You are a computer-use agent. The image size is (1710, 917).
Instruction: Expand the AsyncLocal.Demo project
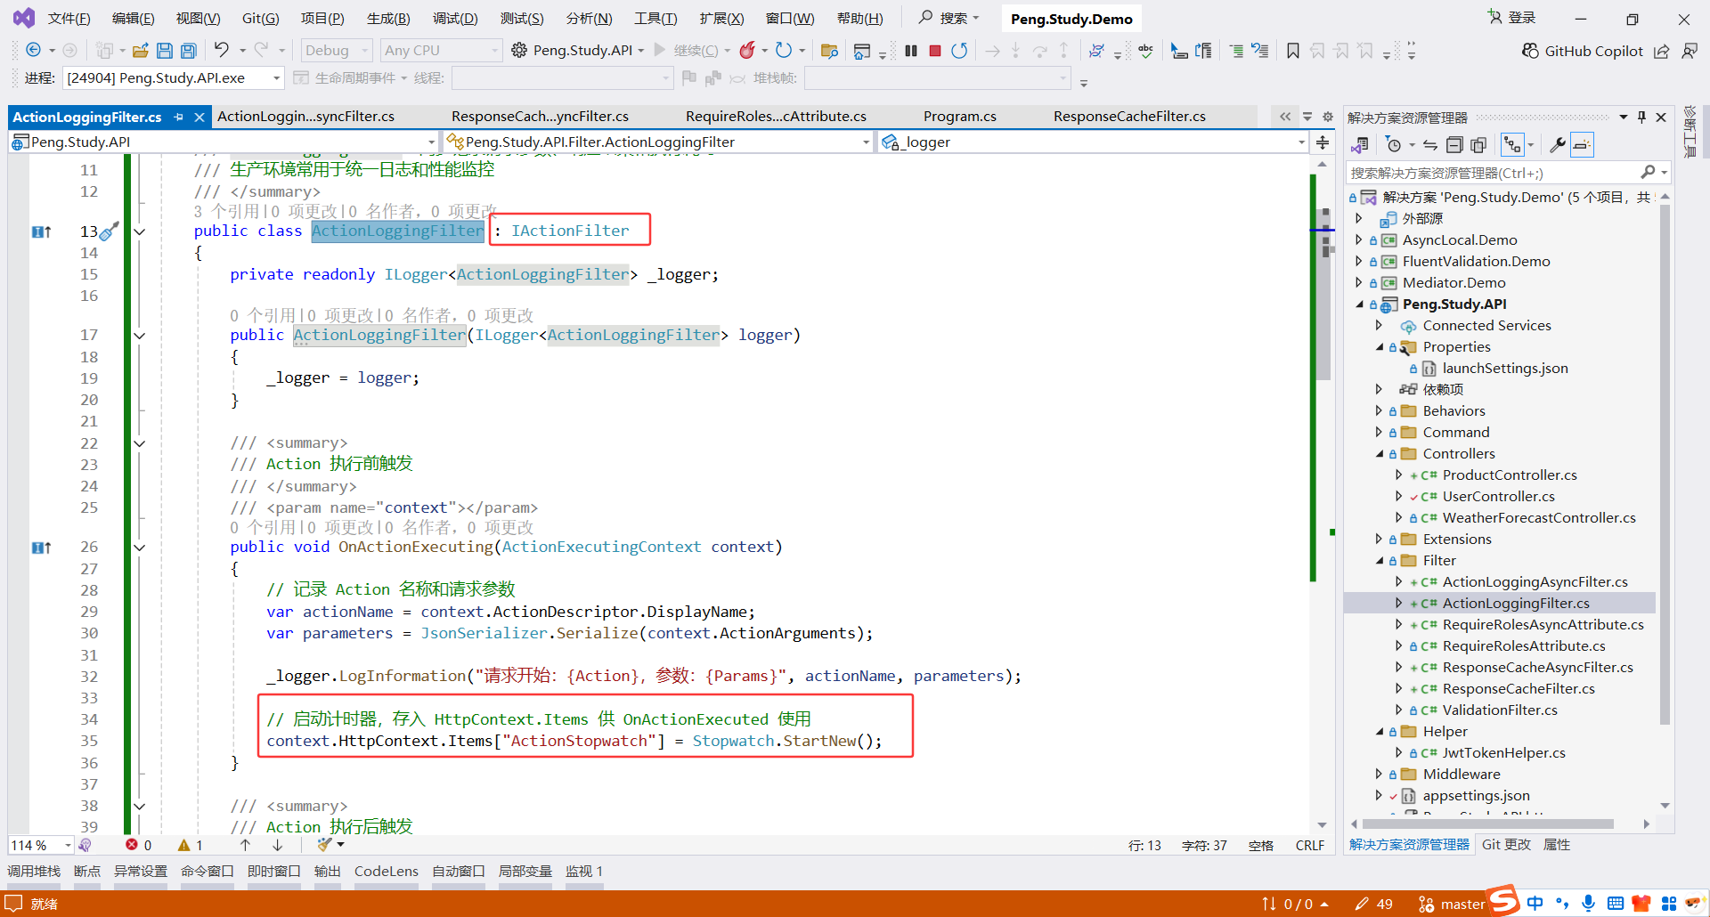click(1358, 239)
